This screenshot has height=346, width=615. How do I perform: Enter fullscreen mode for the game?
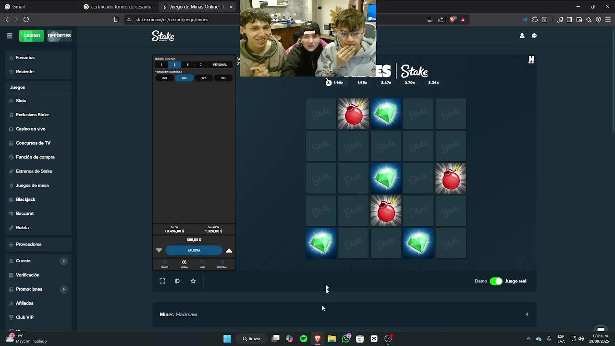point(162,281)
